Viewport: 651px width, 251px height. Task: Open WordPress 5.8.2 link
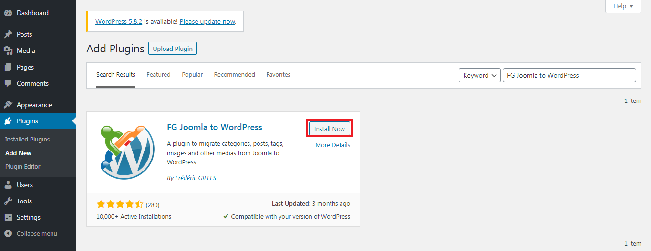coord(119,21)
